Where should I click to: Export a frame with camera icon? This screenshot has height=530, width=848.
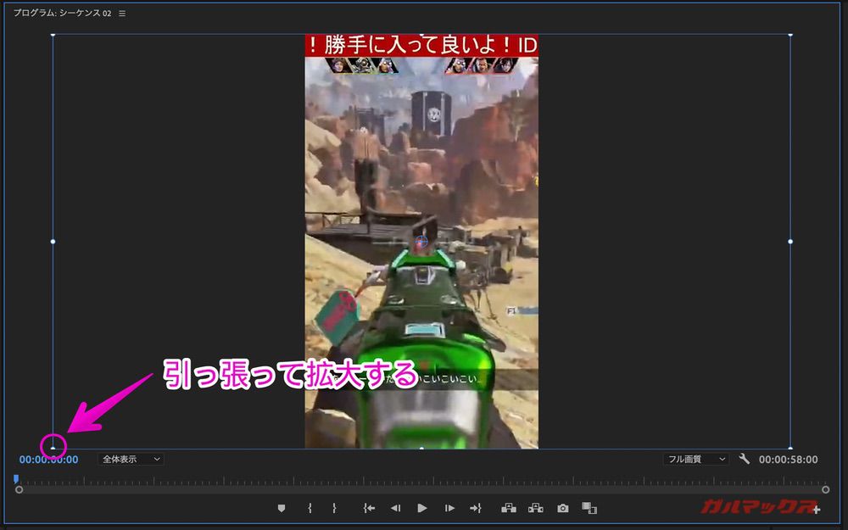(x=563, y=508)
